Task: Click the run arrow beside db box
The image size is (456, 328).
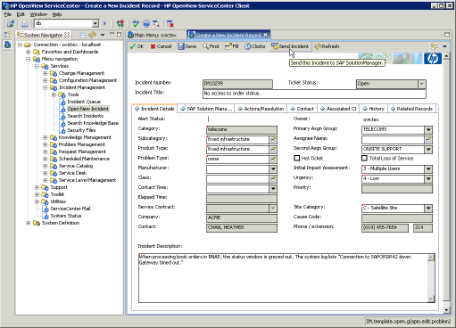Action: point(104,23)
